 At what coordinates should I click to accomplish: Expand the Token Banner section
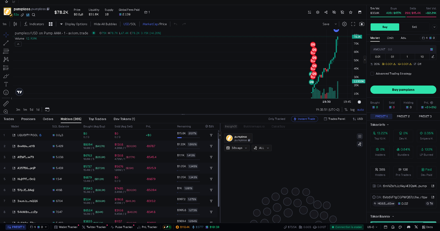coord(382,216)
